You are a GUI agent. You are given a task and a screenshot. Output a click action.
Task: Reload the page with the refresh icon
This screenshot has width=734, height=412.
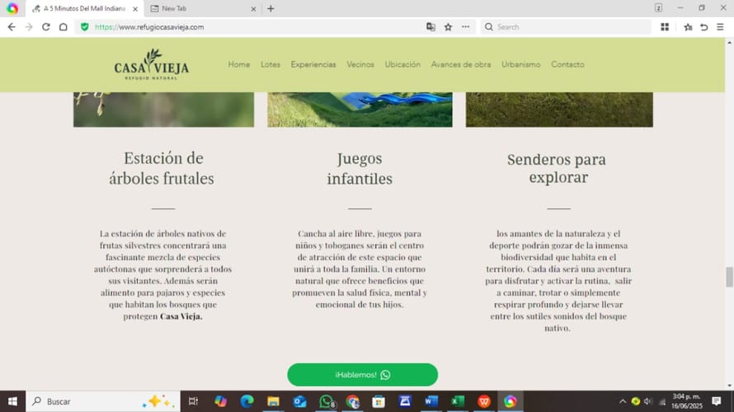pos(46,27)
